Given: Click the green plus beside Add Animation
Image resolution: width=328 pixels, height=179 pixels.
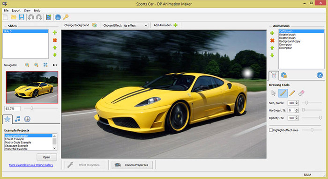Looking at the screenshot, I should click(x=176, y=25).
